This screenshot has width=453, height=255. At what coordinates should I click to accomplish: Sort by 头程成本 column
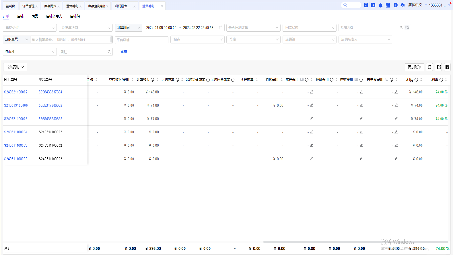tap(257, 80)
